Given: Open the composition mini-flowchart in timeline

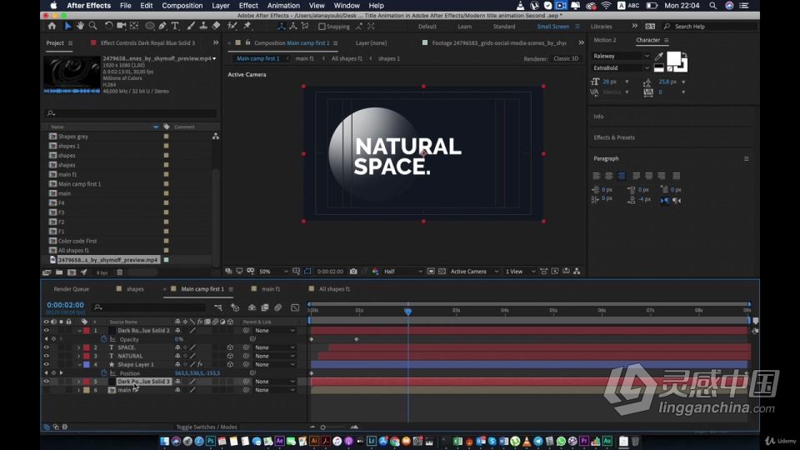Looking at the screenshot, I should pos(218,307).
